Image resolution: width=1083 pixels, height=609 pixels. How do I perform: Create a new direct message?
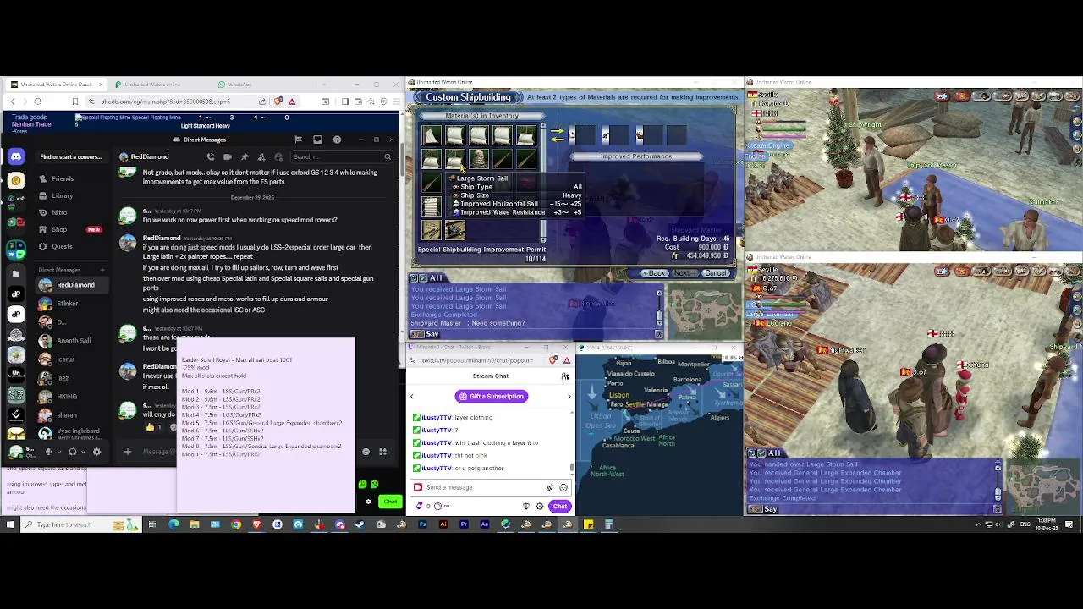[102, 270]
